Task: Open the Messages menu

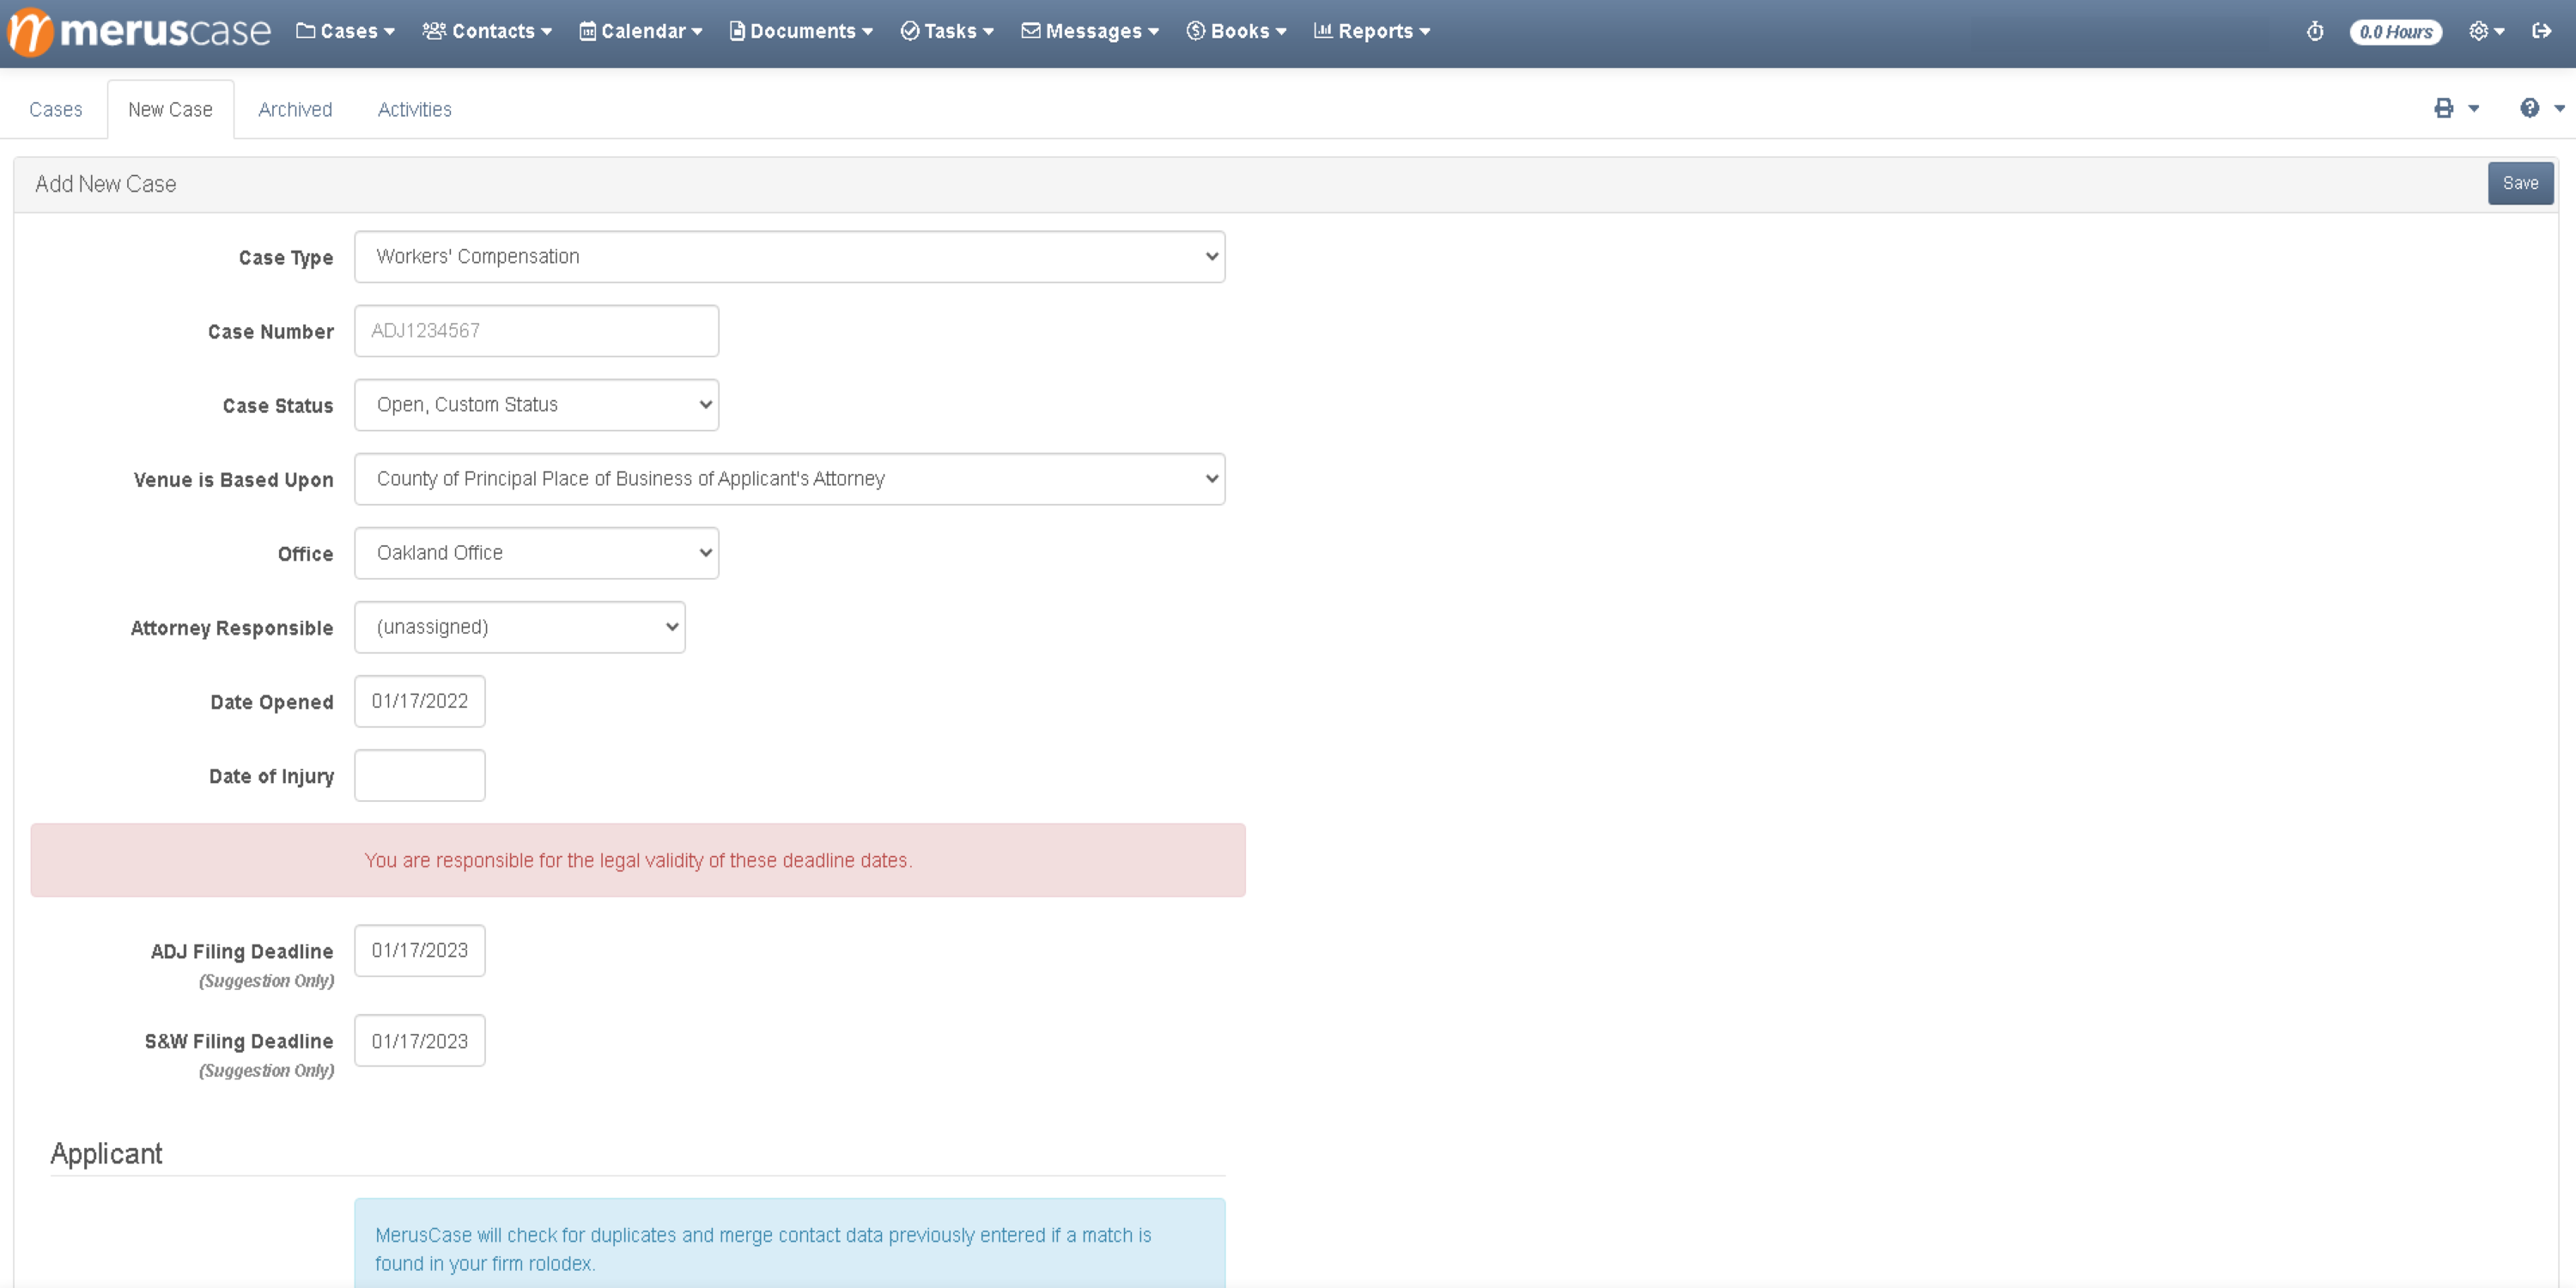Action: pyautogui.click(x=1090, y=31)
